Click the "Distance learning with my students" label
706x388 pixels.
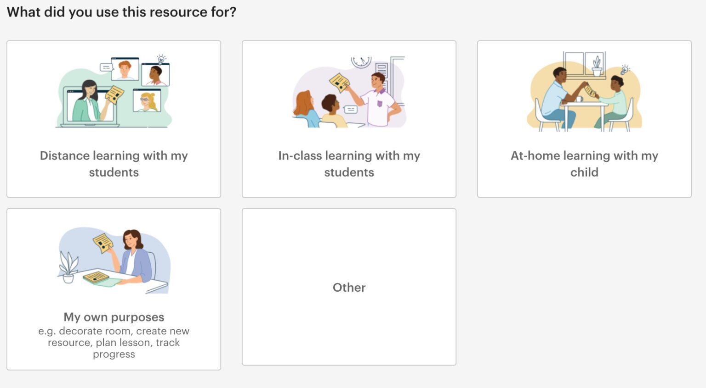[114, 164]
